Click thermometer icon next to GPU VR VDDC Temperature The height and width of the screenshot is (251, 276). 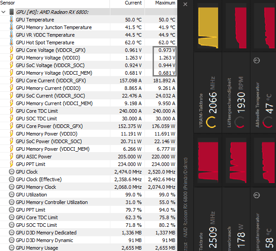pyautogui.click(x=11, y=35)
